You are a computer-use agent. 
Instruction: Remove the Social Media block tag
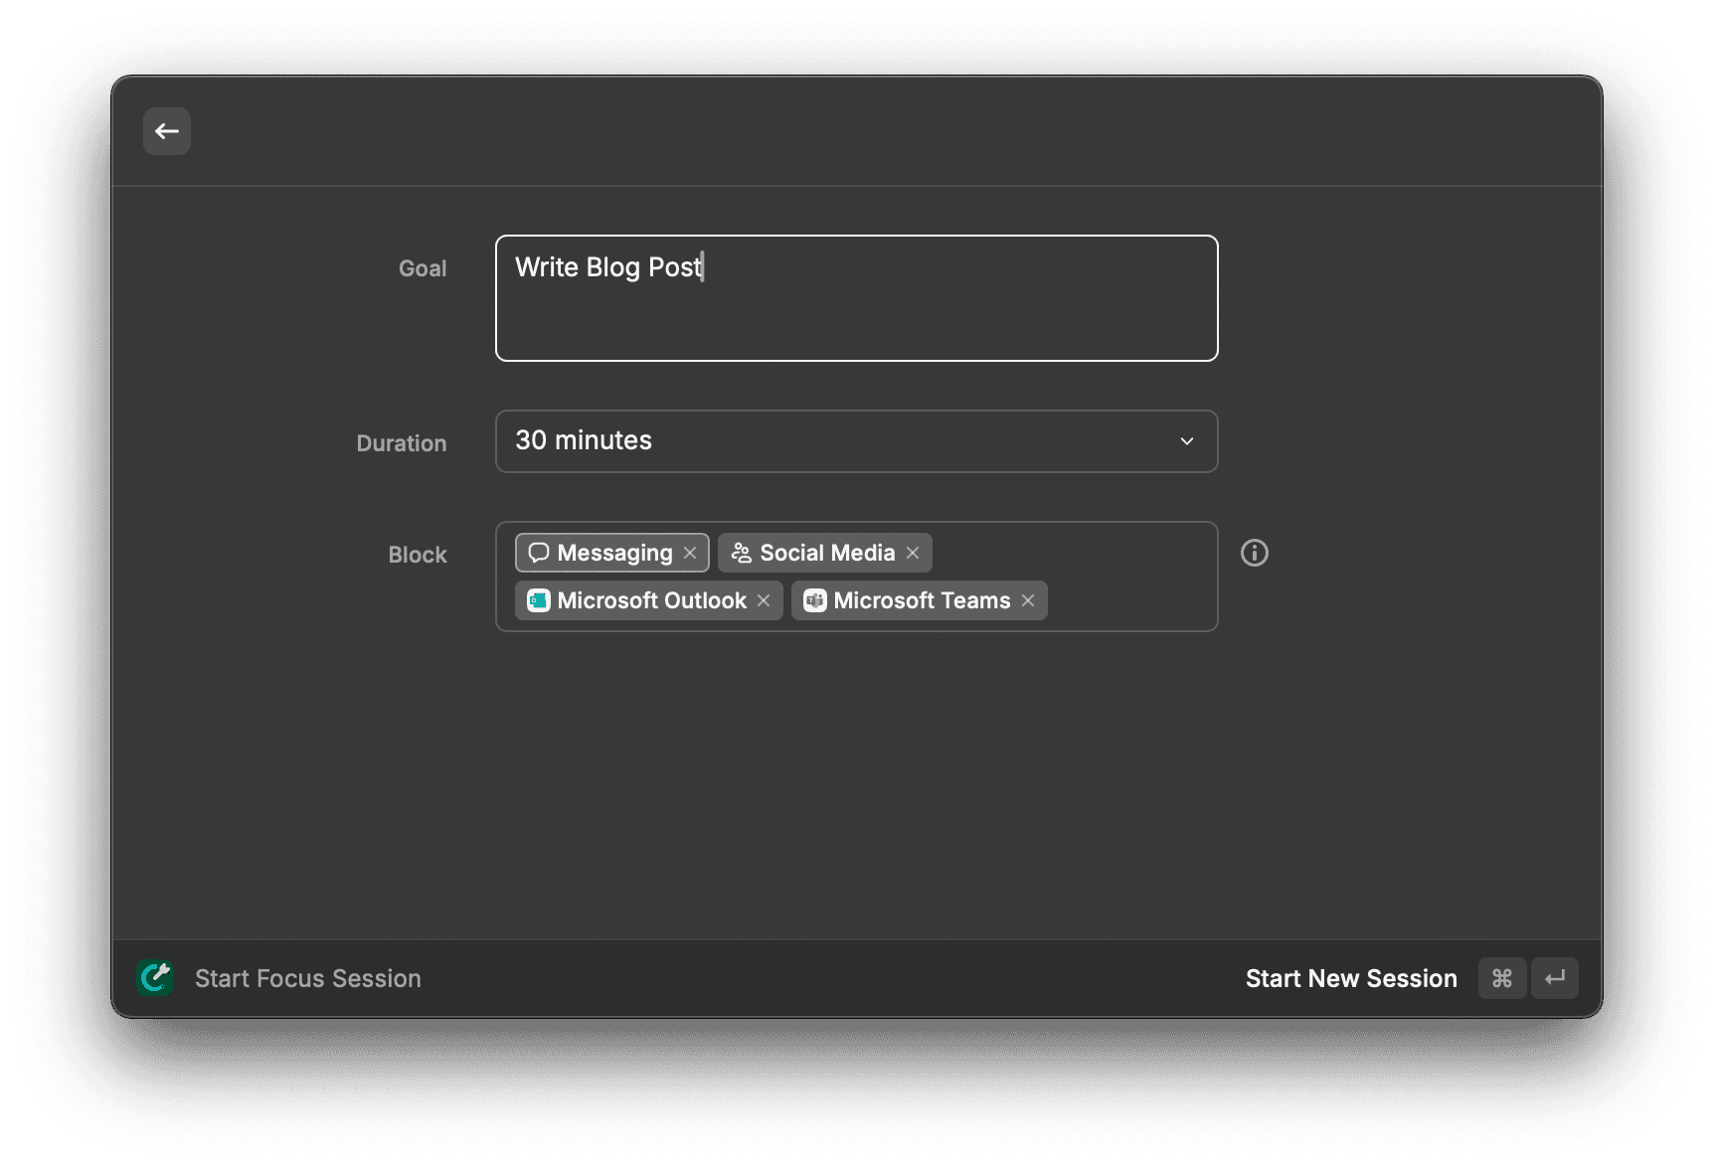[913, 553]
